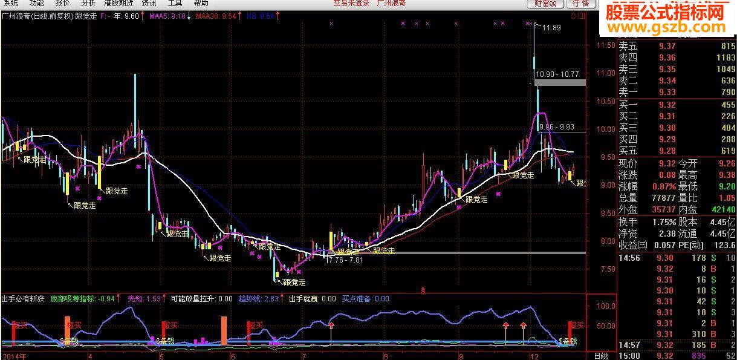Open the 报价 menu

click(x=62, y=3)
